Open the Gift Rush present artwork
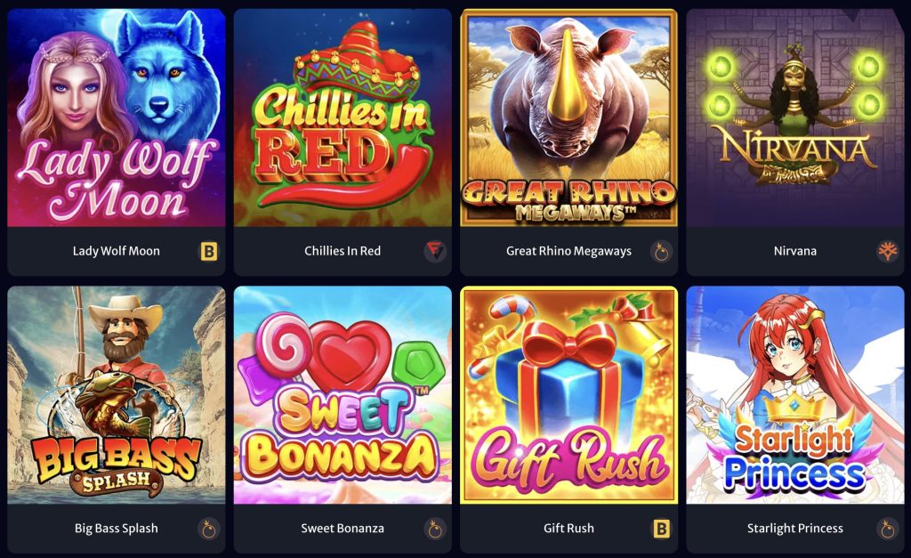 point(568,394)
